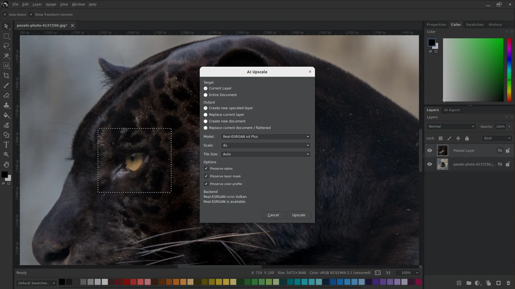Toggle Show Transform Controls checkbox
The width and height of the screenshot is (515, 289).
31,15
